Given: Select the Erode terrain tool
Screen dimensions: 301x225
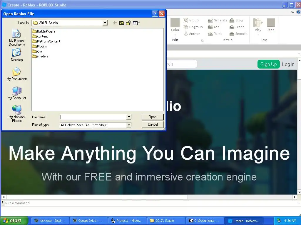Looking at the screenshot, I should tap(237, 27).
